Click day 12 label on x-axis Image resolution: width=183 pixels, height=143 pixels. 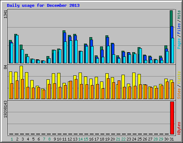[70, 139]
